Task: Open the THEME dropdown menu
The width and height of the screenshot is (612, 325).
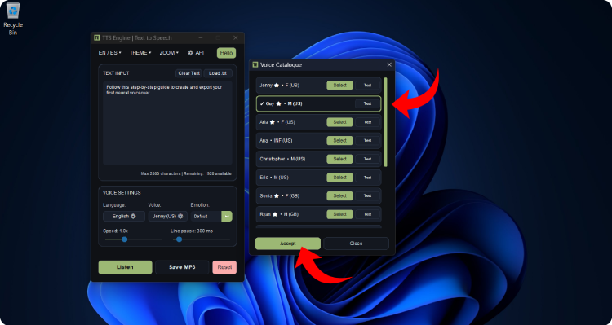Action: pyautogui.click(x=140, y=53)
